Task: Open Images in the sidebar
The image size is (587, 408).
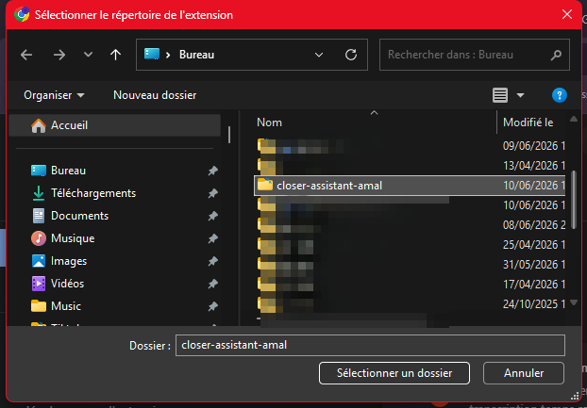Action: (x=59, y=261)
